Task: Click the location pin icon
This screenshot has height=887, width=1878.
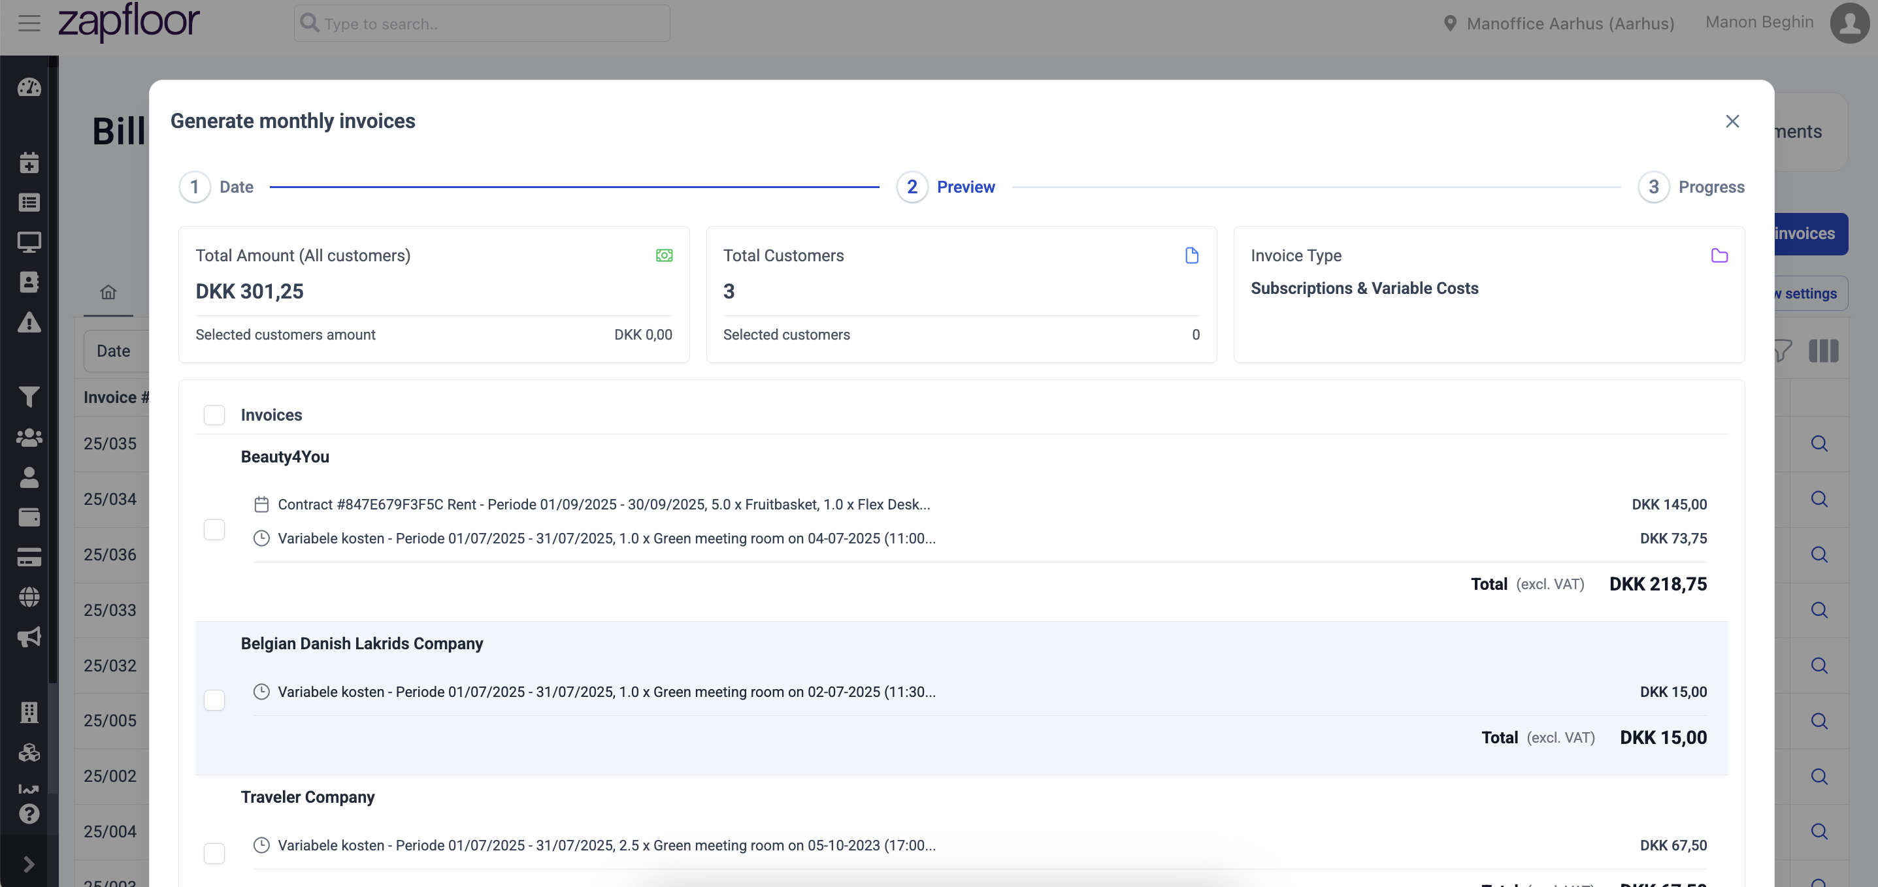Action: [x=1450, y=24]
